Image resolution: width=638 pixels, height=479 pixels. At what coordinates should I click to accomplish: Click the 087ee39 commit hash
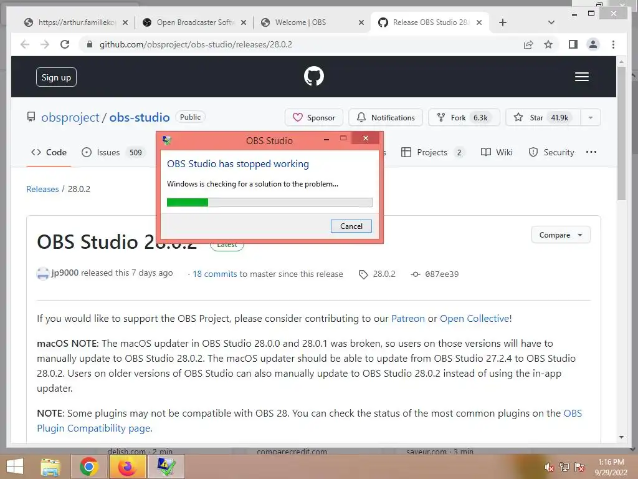pyautogui.click(x=442, y=274)
